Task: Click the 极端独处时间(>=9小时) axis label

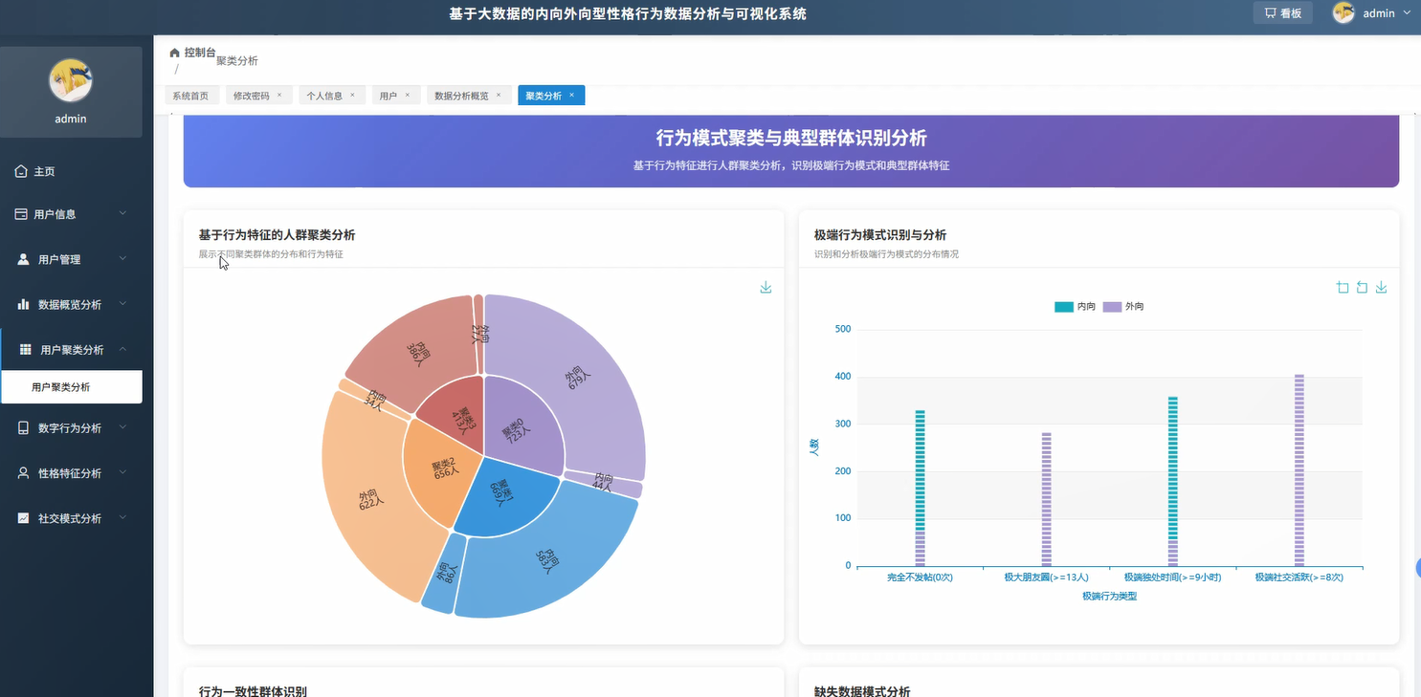Action: pos(1172,577)
